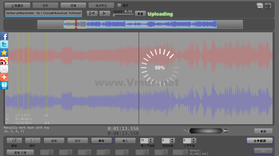
Task: Click the fullscreen icon beside home
Action: (x=268, y=6)
